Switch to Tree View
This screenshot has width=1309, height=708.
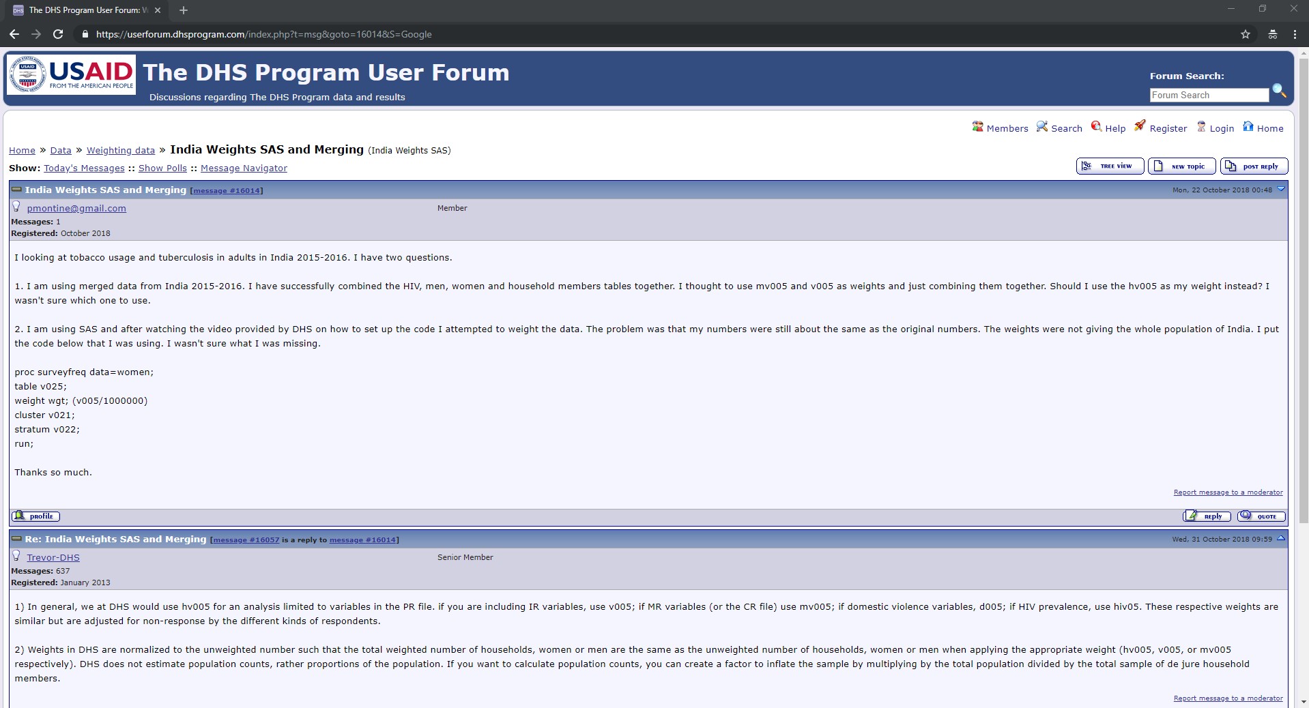(1110, 166)
